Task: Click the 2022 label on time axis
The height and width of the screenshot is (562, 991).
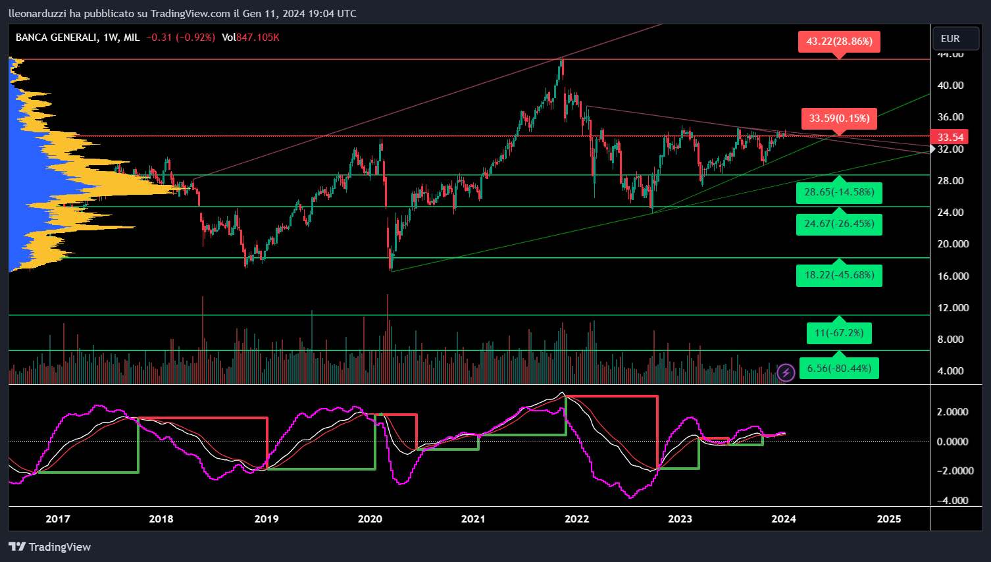Action: pyautogui.click(x=577, y=519)
